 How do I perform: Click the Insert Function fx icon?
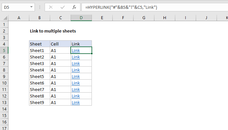click(74, 7)
